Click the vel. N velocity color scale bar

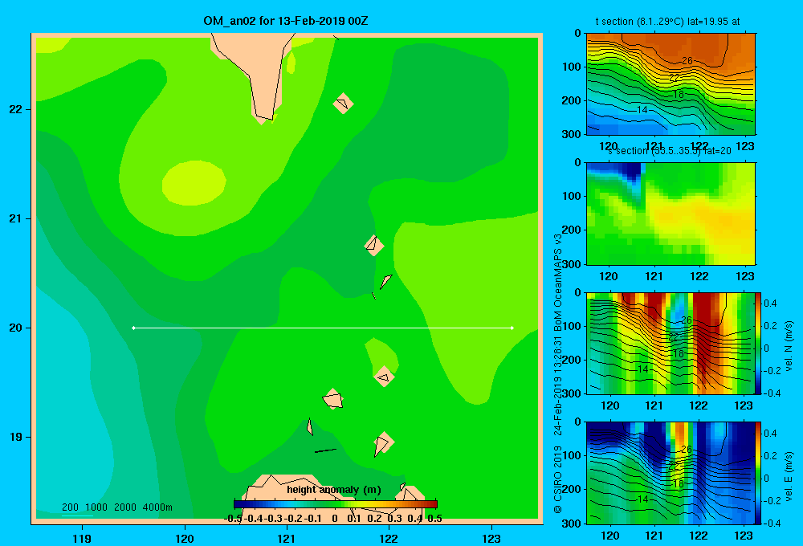point(758,343)
